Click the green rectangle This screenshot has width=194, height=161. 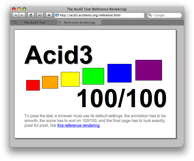point(93,76)
